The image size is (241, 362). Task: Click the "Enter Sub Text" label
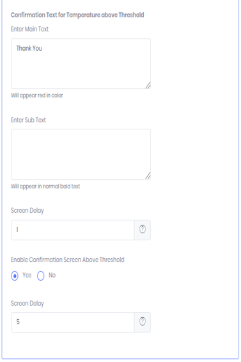click(x=28, y=120)
